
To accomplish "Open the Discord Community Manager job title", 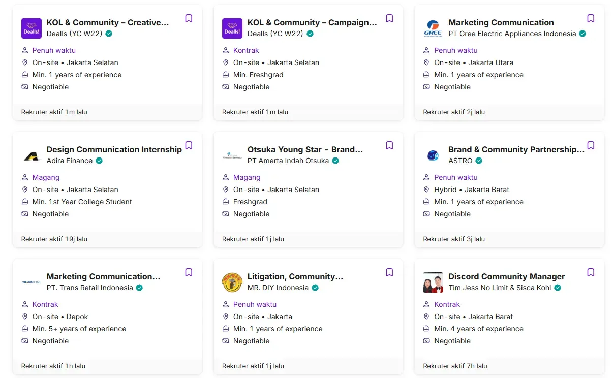I will pos(506,276).
